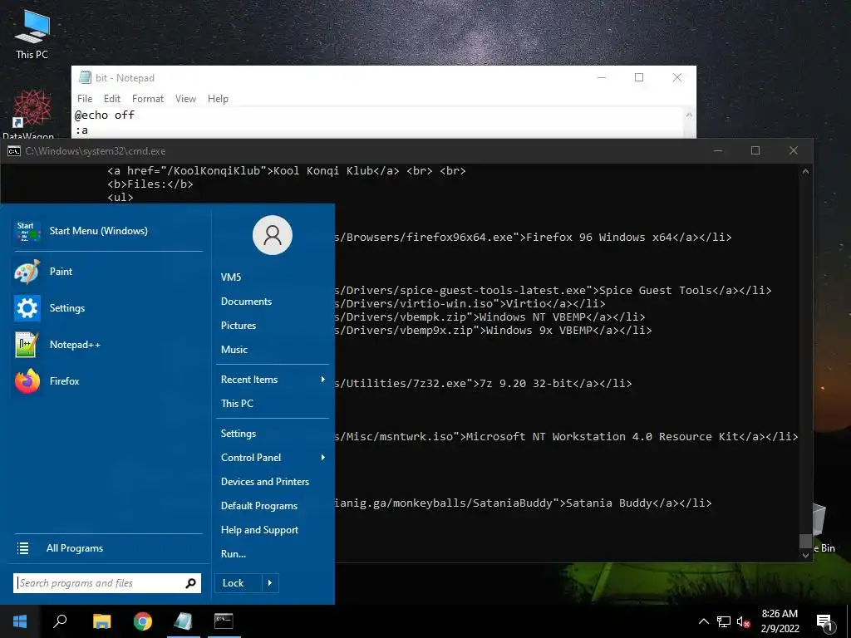Maximize the Notepad window
Image resolution: width=851 pixels, height=638 pixels.
click(x=639, y=77)
